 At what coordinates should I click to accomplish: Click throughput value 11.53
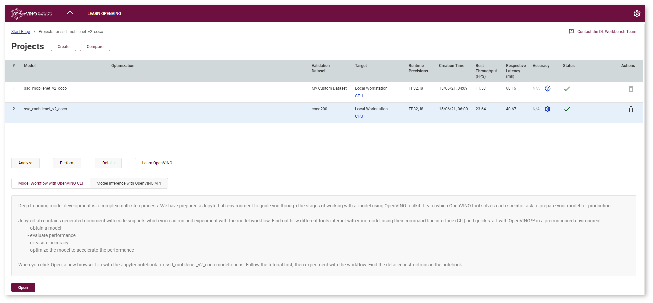point(480,88)
